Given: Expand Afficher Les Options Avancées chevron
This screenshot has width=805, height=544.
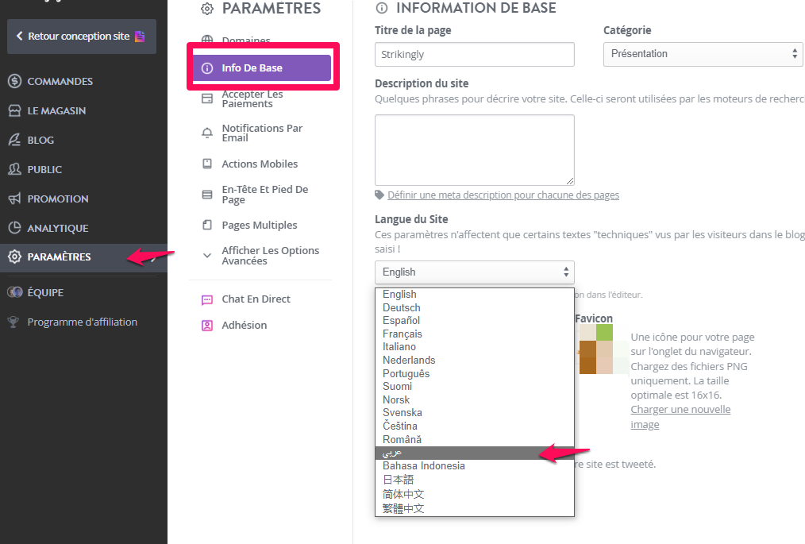Looking at the screenshot, I should [207, 255].
